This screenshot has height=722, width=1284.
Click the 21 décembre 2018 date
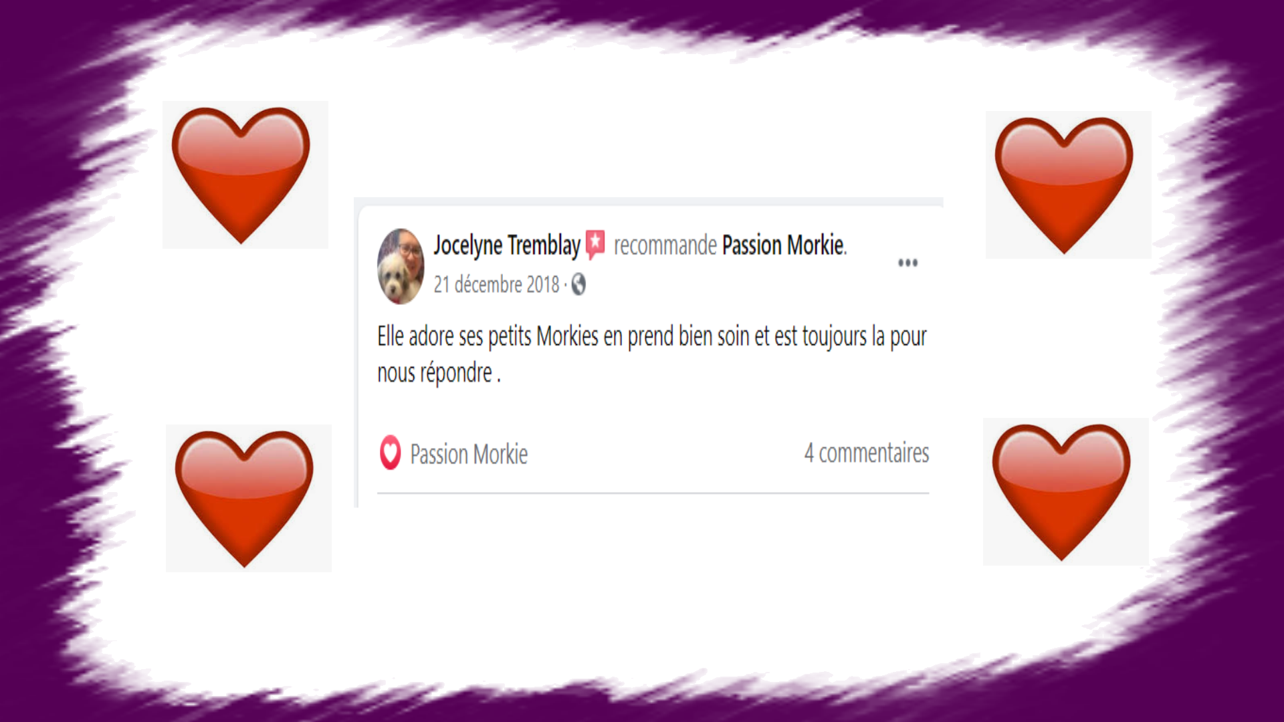point(496,285)
